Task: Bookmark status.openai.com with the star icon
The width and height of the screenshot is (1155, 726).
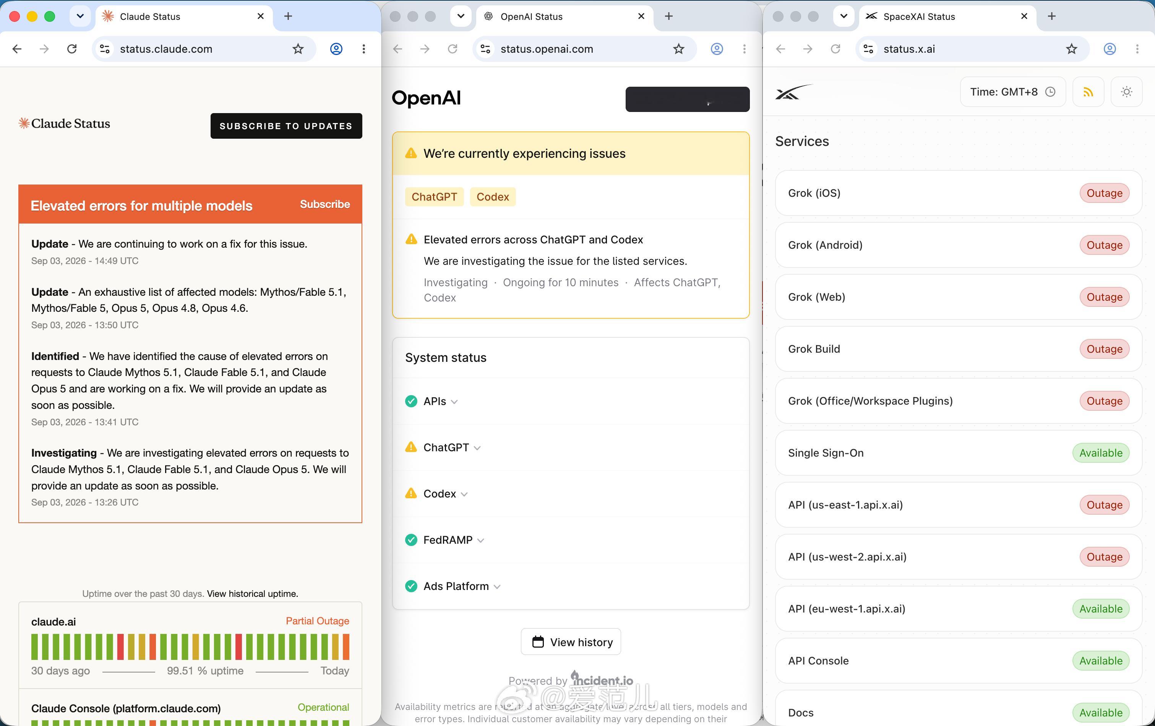Action: click(679, 49)
